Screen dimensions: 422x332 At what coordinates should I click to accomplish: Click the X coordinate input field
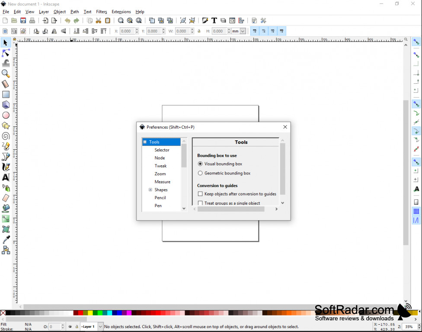(x=127, y=31)
